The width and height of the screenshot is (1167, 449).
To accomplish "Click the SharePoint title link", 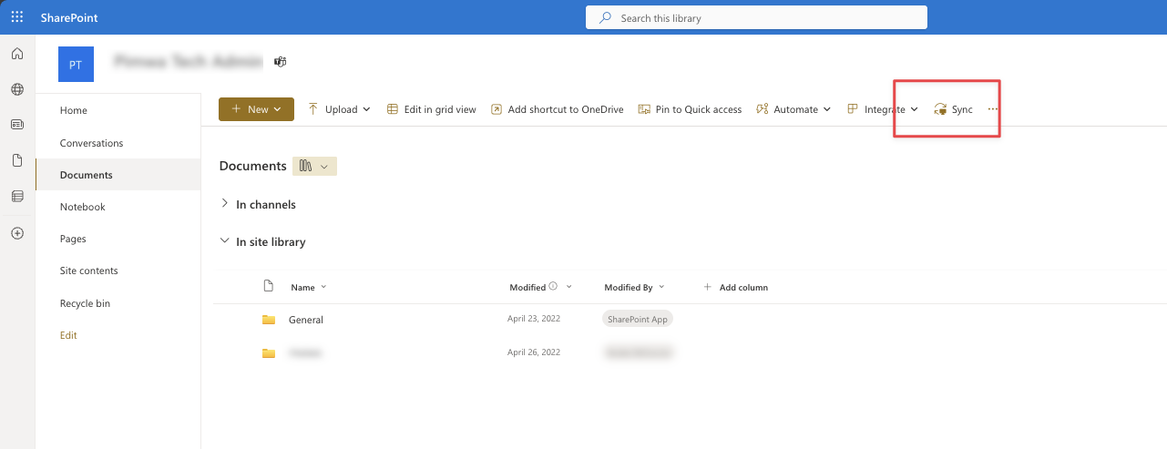I will click(69, 17).
